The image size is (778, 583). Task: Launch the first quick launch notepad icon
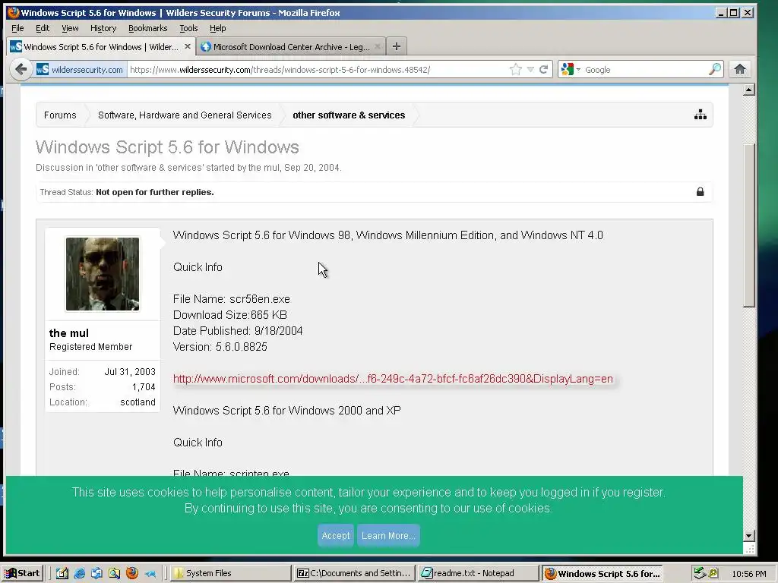[x=62, y=573]
